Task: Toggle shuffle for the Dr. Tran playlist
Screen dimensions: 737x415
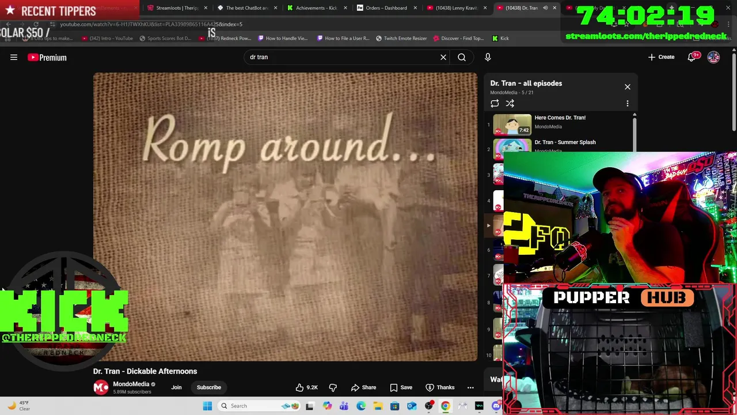Action: [x=510, y=103]
